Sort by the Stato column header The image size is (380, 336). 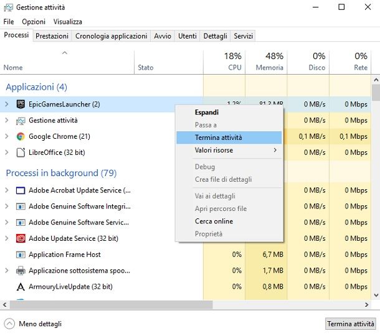click(x=169, y=62)
